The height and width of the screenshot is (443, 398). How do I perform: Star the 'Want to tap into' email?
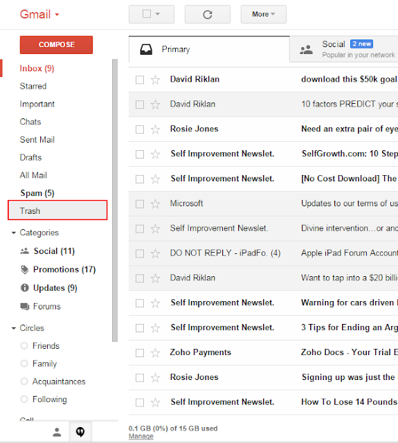(155, 278)
